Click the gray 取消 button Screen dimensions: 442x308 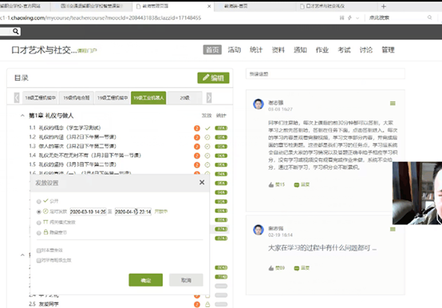coord(186,280)
